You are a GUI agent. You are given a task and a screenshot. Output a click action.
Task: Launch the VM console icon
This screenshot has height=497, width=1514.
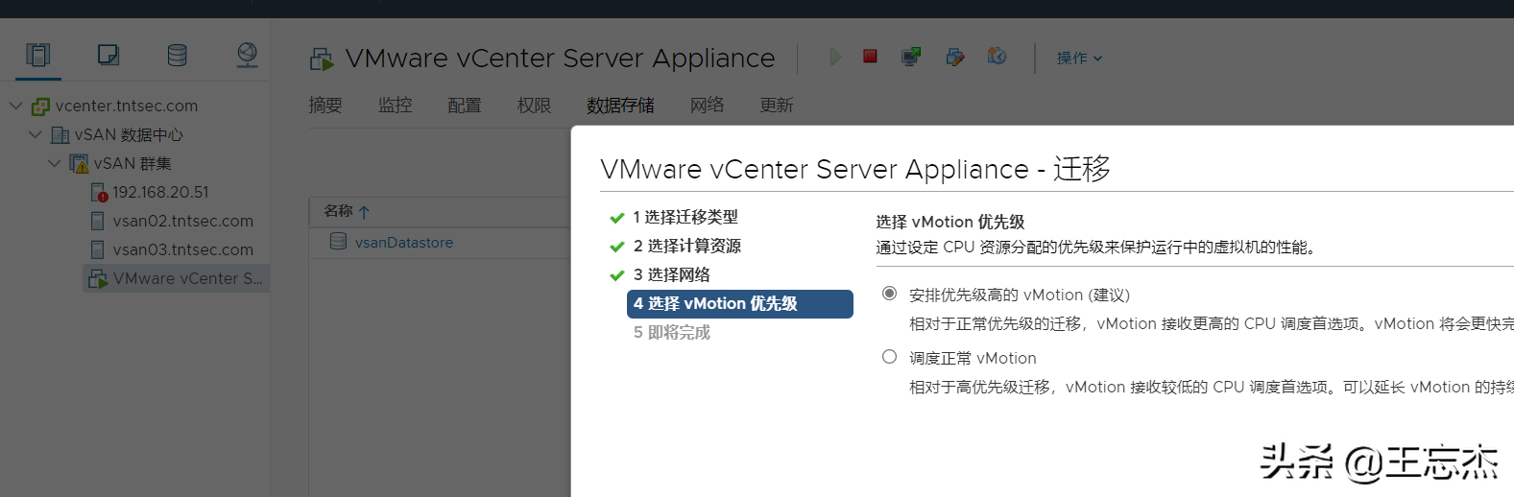[x=911, y=57]
